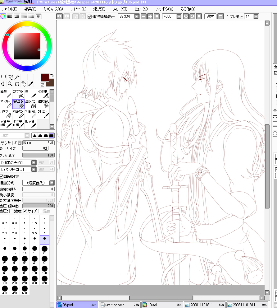Open the ウィンドウ(W) menu
The height and width of the screenshot is (308, 277).
pos(164,9)
